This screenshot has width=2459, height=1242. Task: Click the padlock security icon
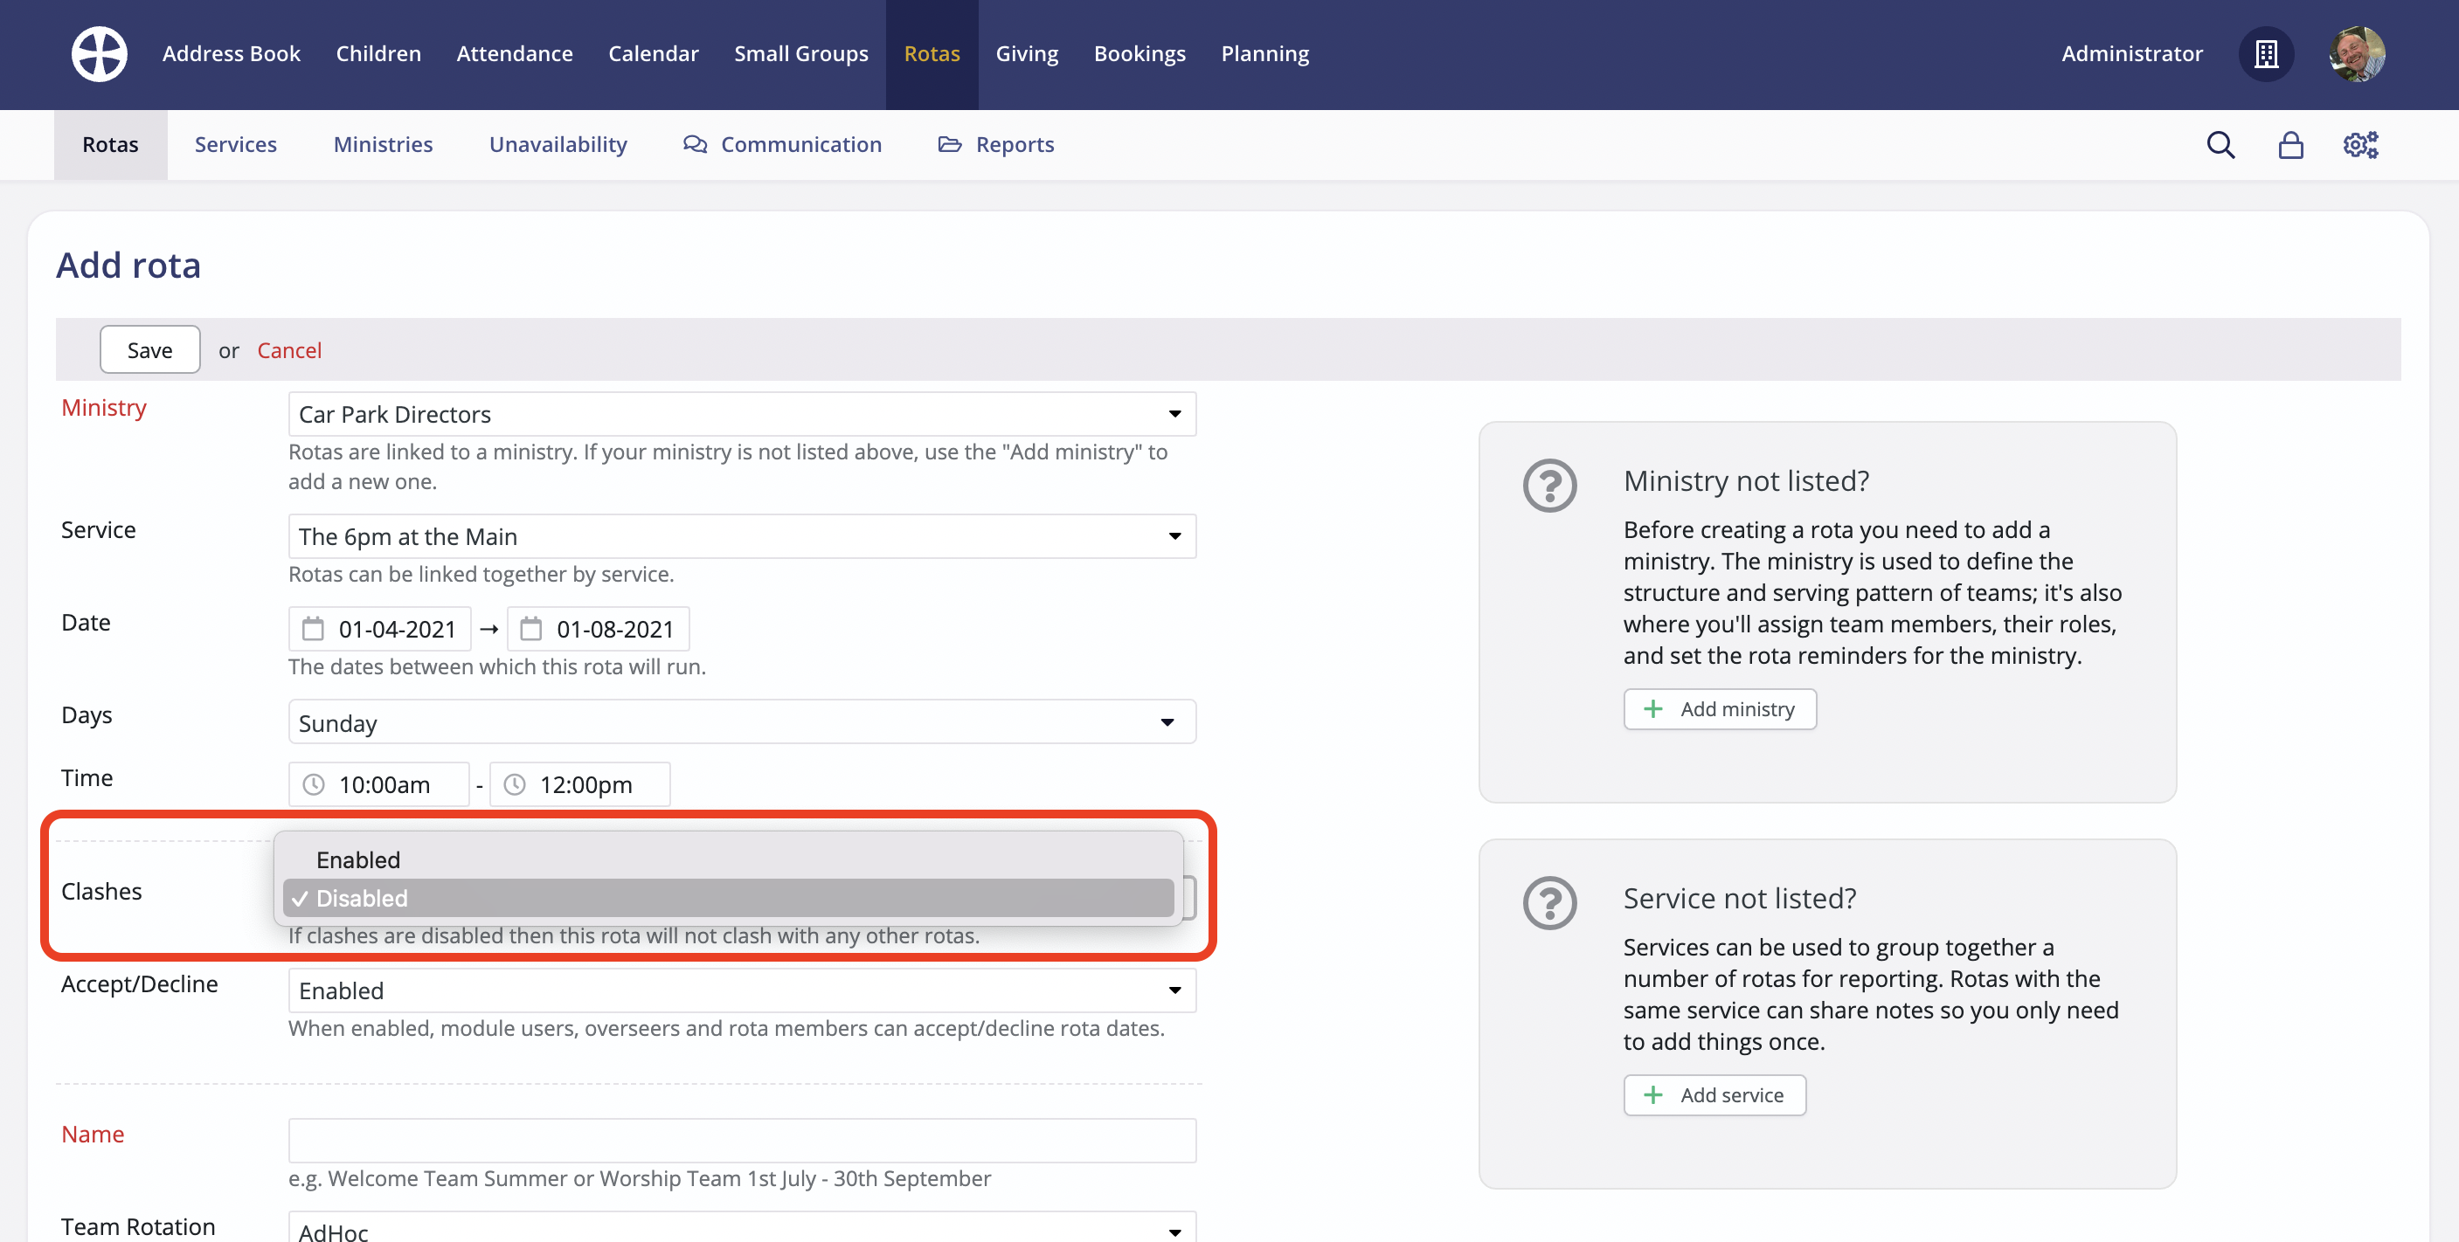pos(2290,144)
